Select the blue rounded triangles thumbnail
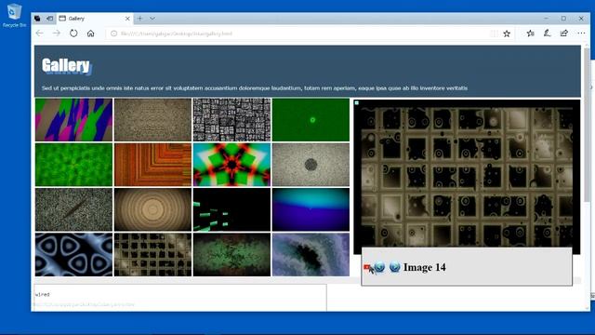595x335 pixels. coord(74,254)
